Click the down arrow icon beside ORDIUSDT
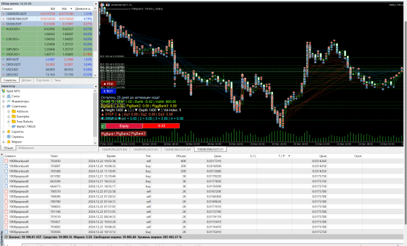Screen dimensions: 407x246 [3, 64]
